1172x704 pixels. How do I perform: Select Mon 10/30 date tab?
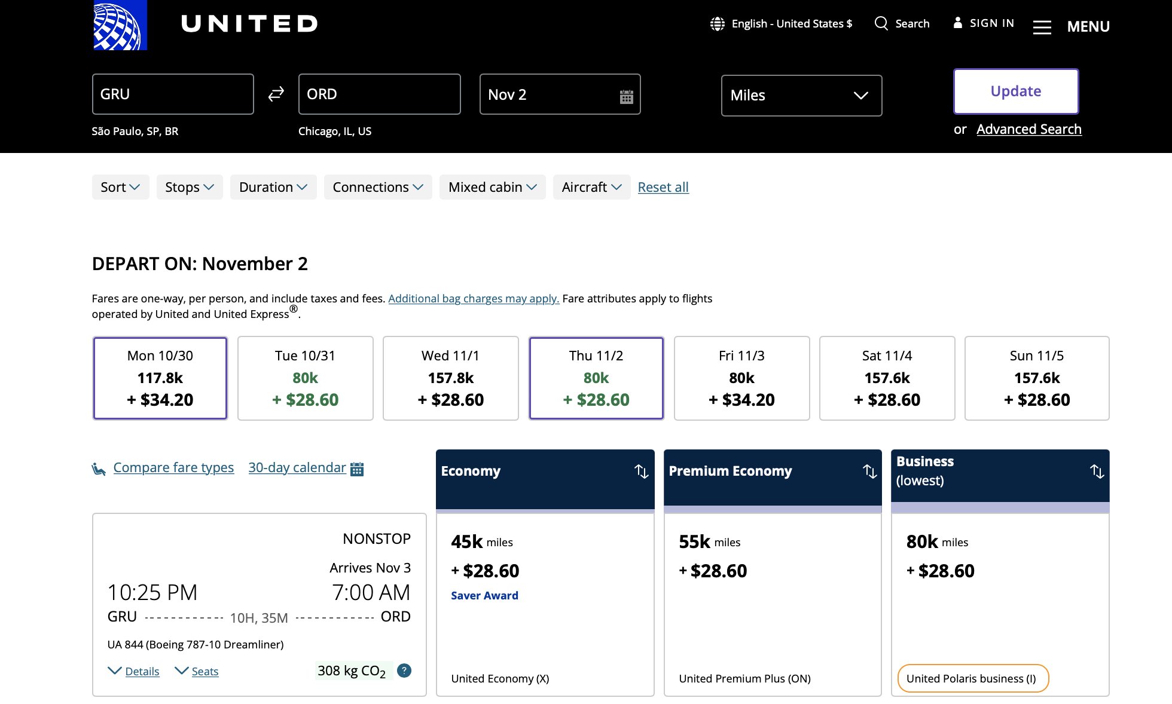click(160, 378)
